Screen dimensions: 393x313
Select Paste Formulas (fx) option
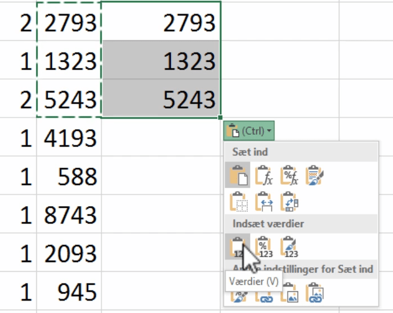click(262, 175)
